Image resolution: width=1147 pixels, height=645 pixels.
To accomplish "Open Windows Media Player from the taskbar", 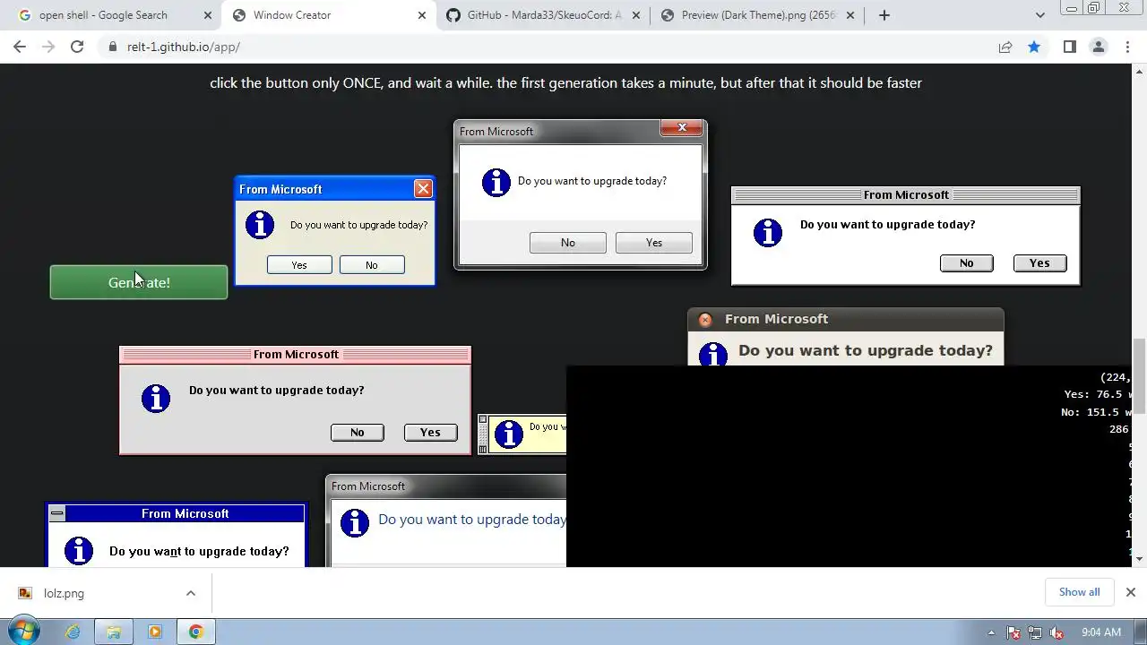I will 155,632.
